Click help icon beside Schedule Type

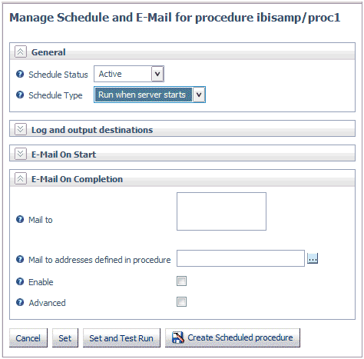click(20, 95)
